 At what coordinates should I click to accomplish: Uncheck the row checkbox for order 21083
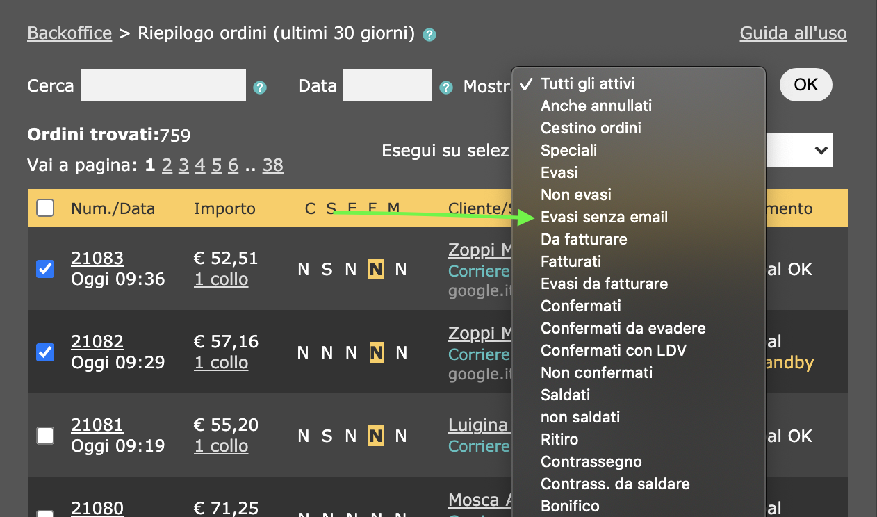[44, 269]
